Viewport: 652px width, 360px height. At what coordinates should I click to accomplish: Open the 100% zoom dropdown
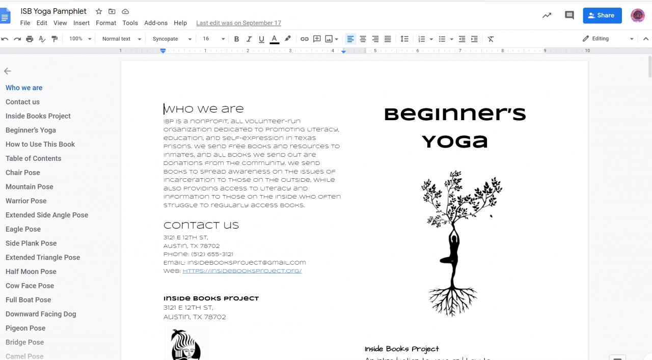pyautogui.click(x=80, y=39)
